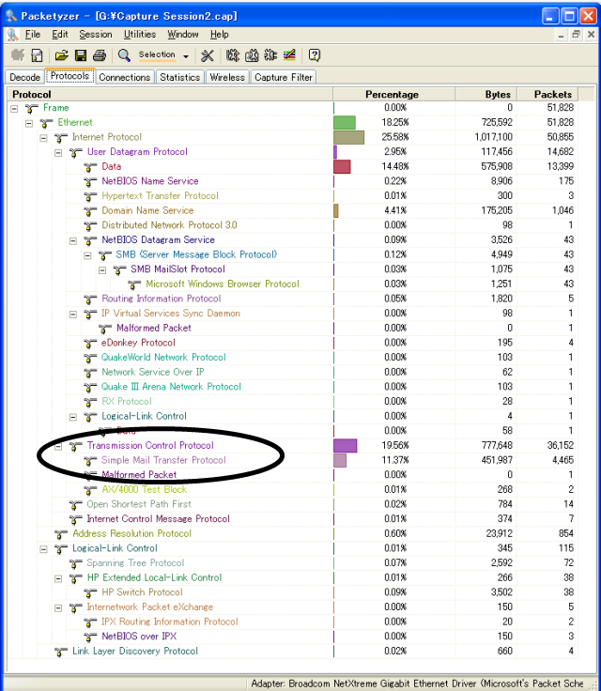The width and height of the screenshot is (601, 691).
Task: Open the Selection dropdown arrow
Action: [x=186, y=56]
